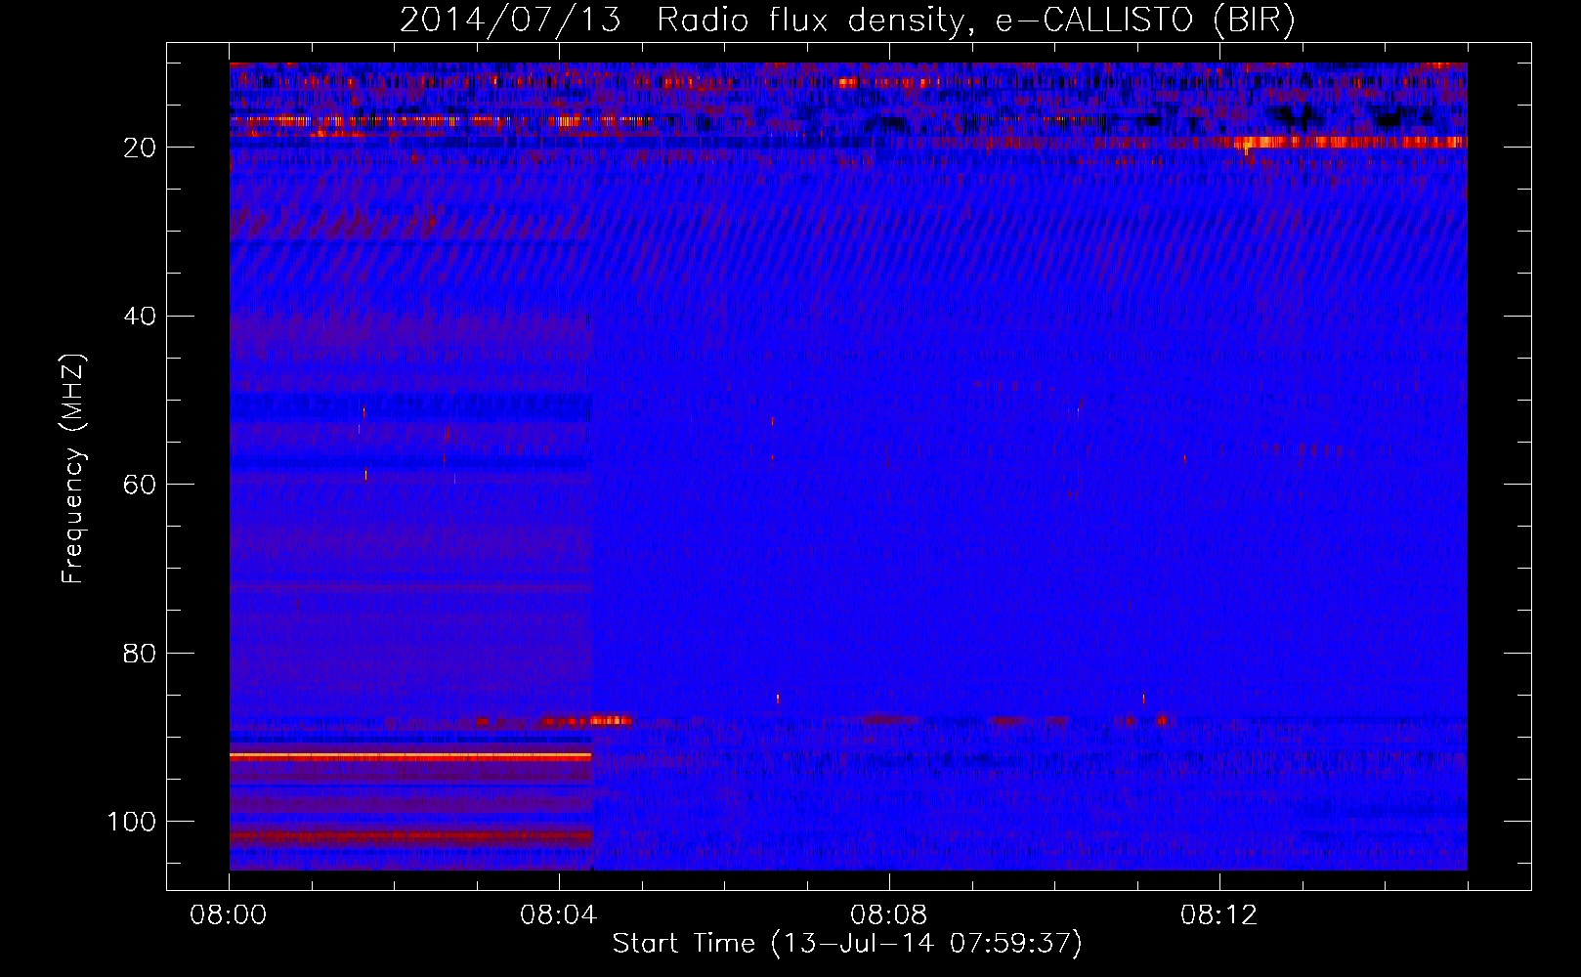Click the '08:08' time tick label
The height and width of the screenshot is (977, 1581).
pos(889,915)
